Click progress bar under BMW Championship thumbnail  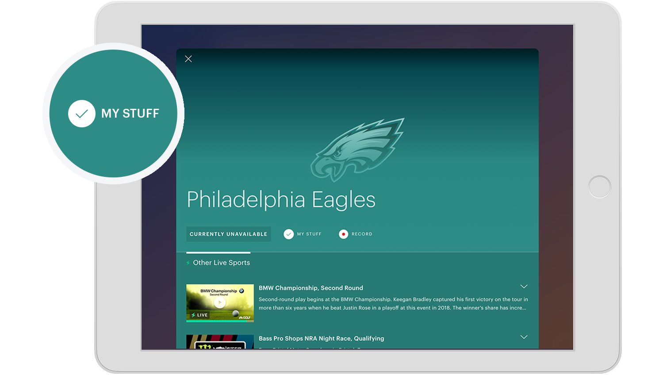(220, 321)
